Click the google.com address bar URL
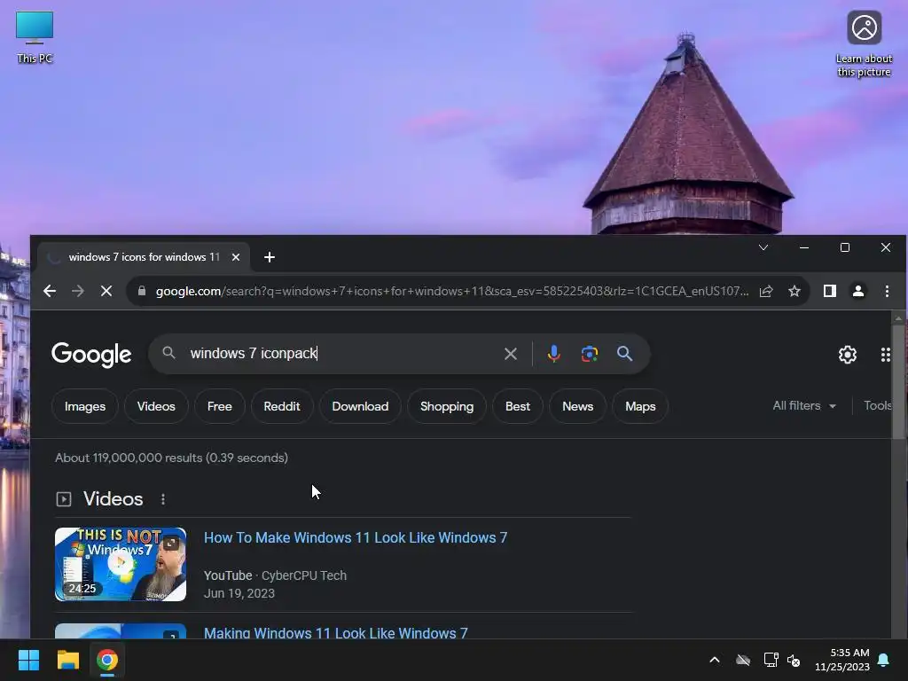 (x=451, y=291)
